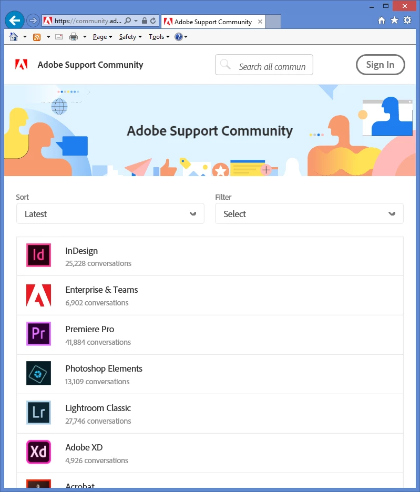Screen dimensions: 420x492
Task: Click the Print icon
Action: [74, 37]
